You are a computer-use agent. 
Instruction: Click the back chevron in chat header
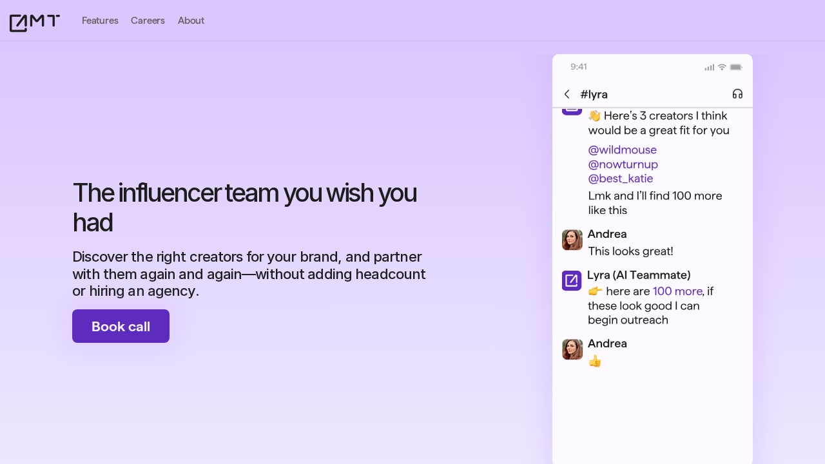click(567, 94)
